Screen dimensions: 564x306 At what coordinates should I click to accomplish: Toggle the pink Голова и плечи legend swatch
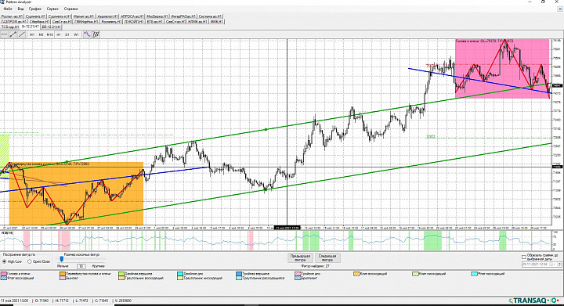(x=3, y=274)
